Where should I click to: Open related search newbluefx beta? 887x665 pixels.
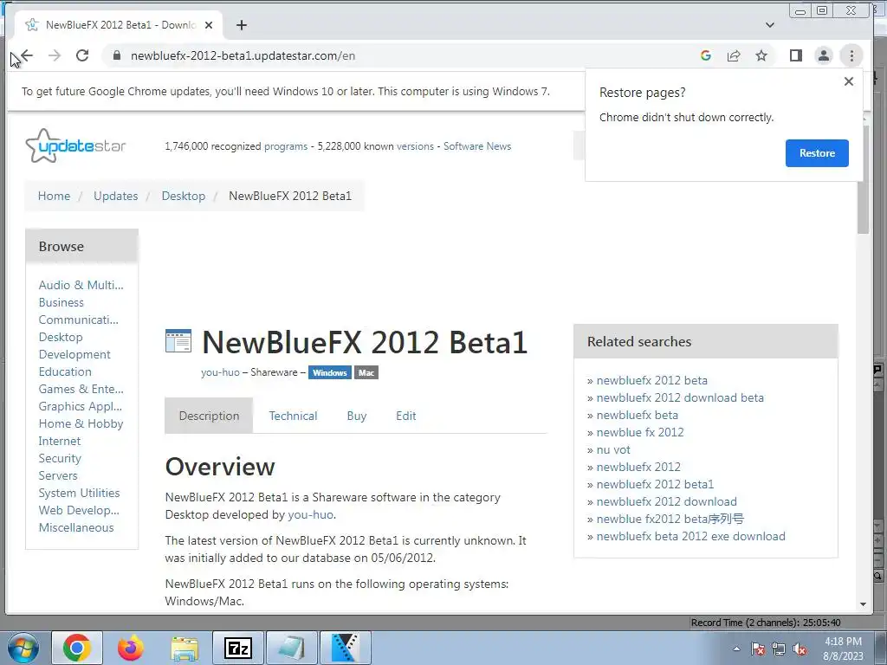pyautogui.click(x=637, y=415)
